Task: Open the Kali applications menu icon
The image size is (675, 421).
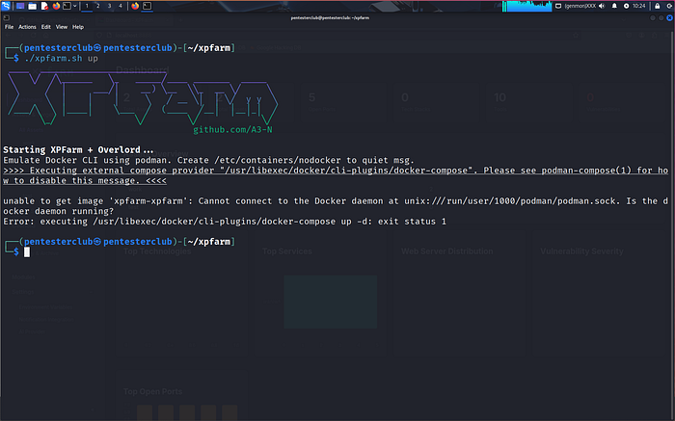Action: point(6,6)
